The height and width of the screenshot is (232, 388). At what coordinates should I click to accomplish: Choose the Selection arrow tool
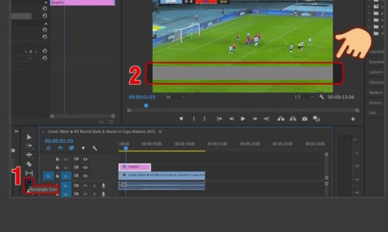click(29, 137)
